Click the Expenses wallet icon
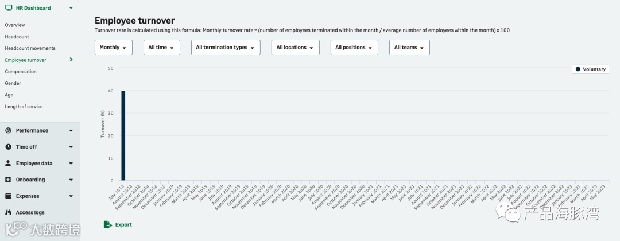620x241 pixels. 9,196
